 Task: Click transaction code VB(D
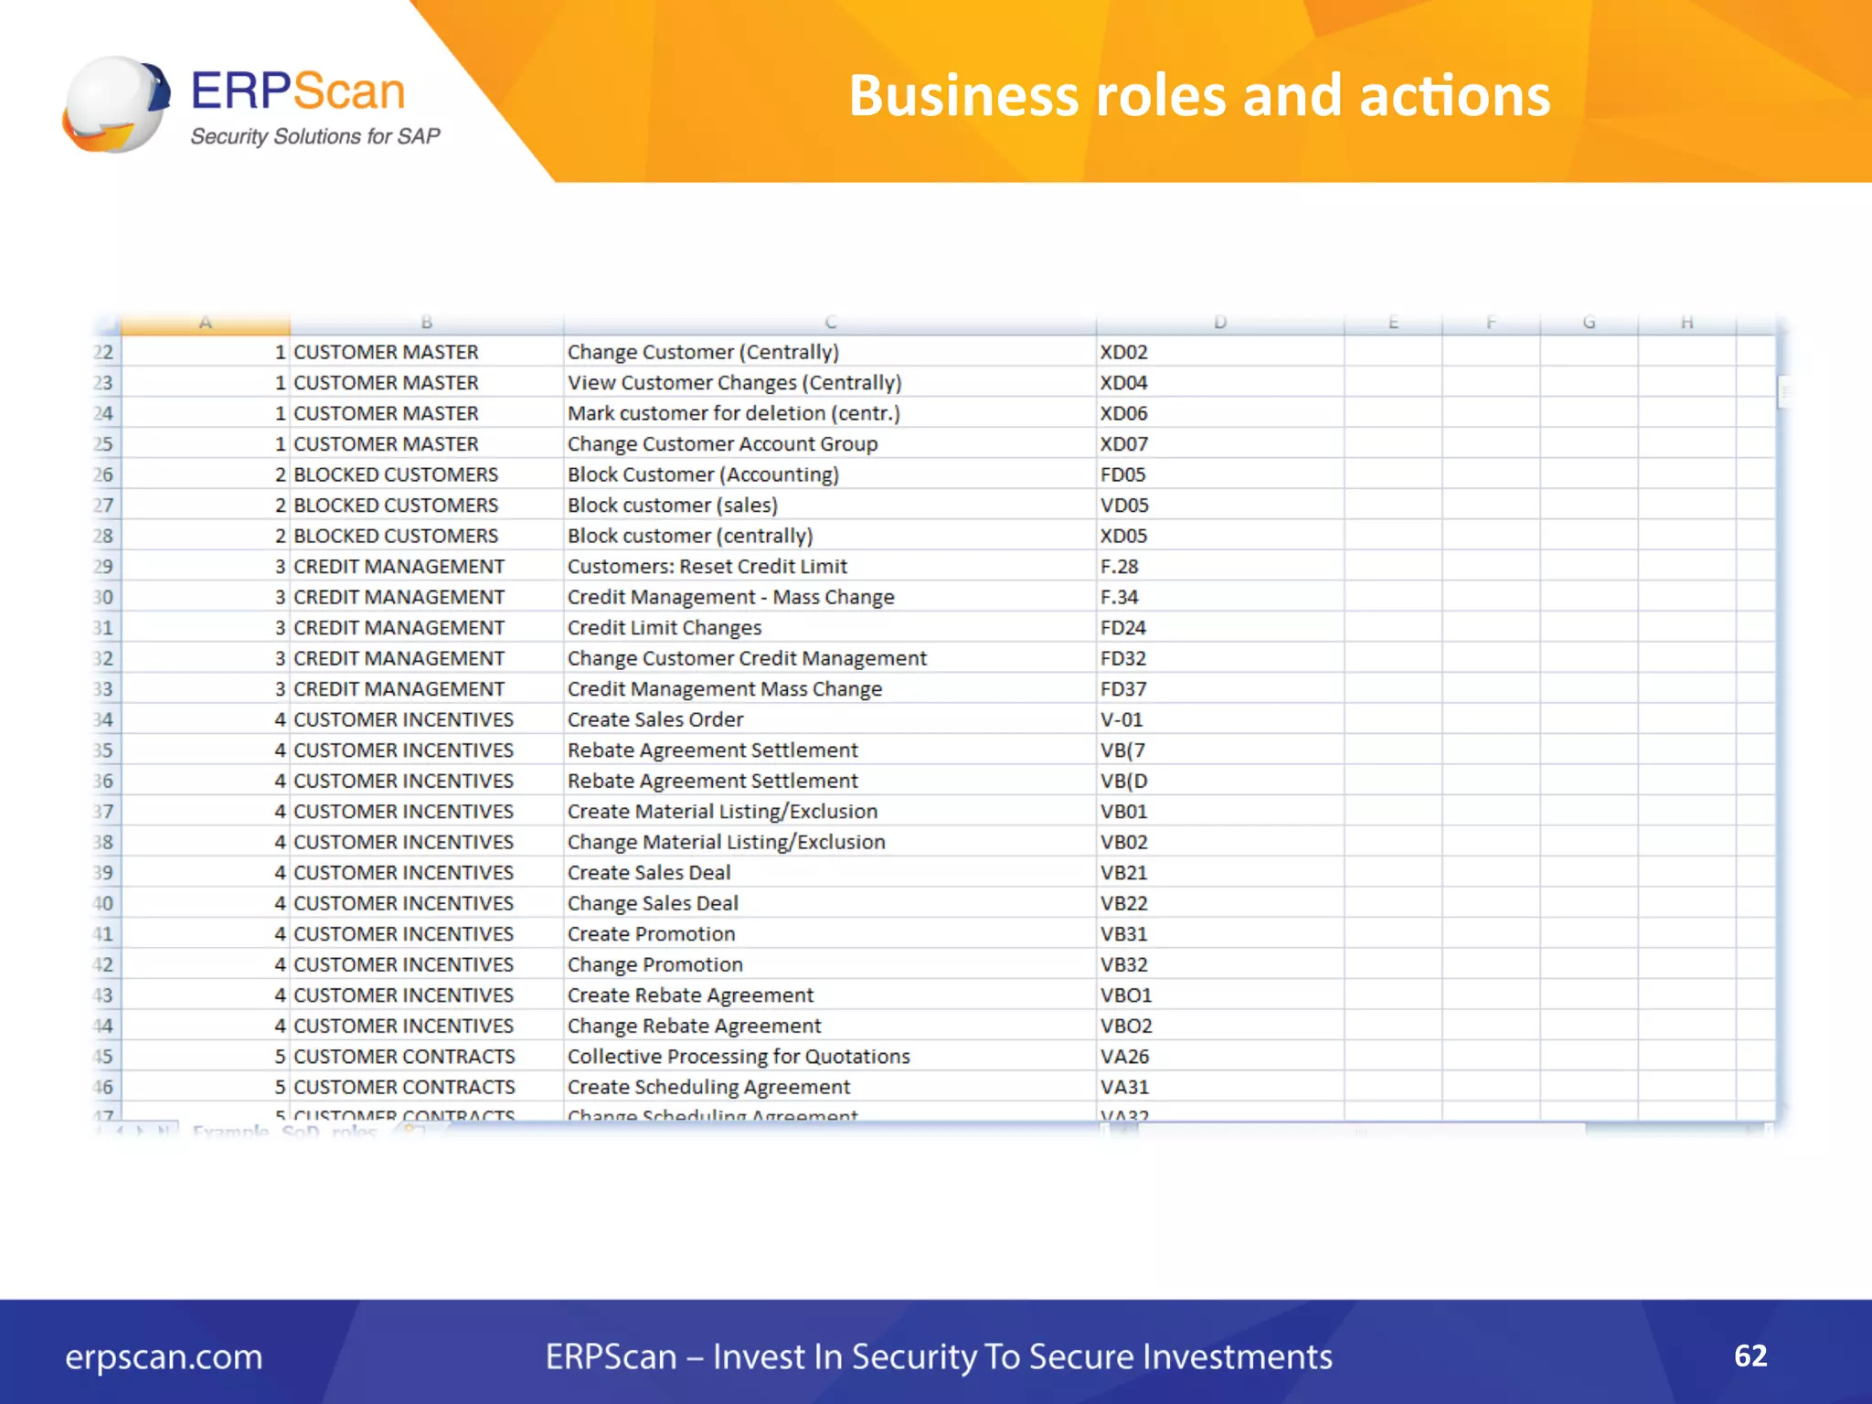(1220, 781)
